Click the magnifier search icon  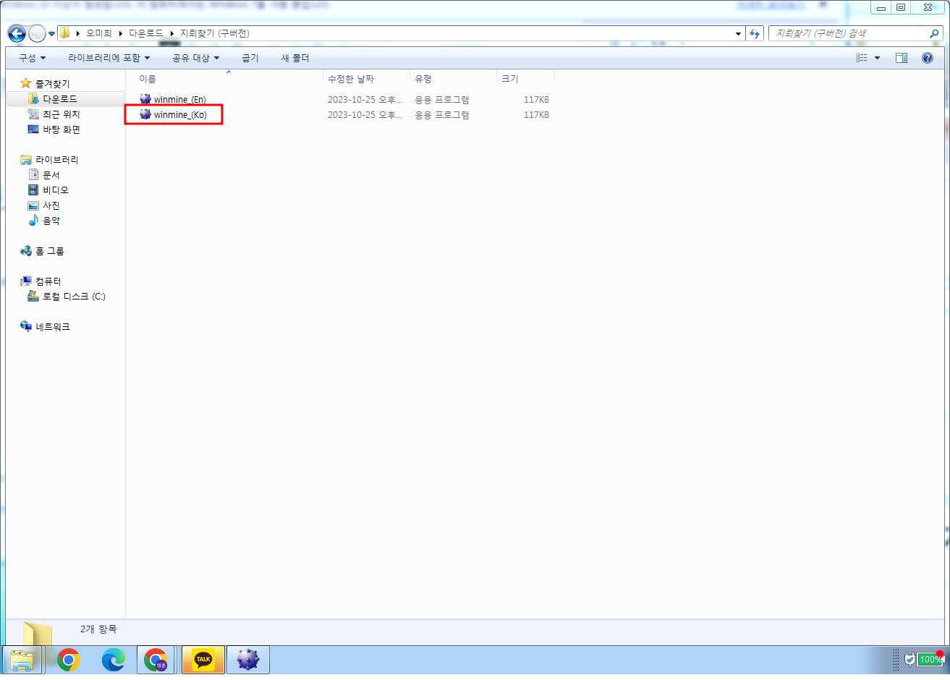pos(934,33)
